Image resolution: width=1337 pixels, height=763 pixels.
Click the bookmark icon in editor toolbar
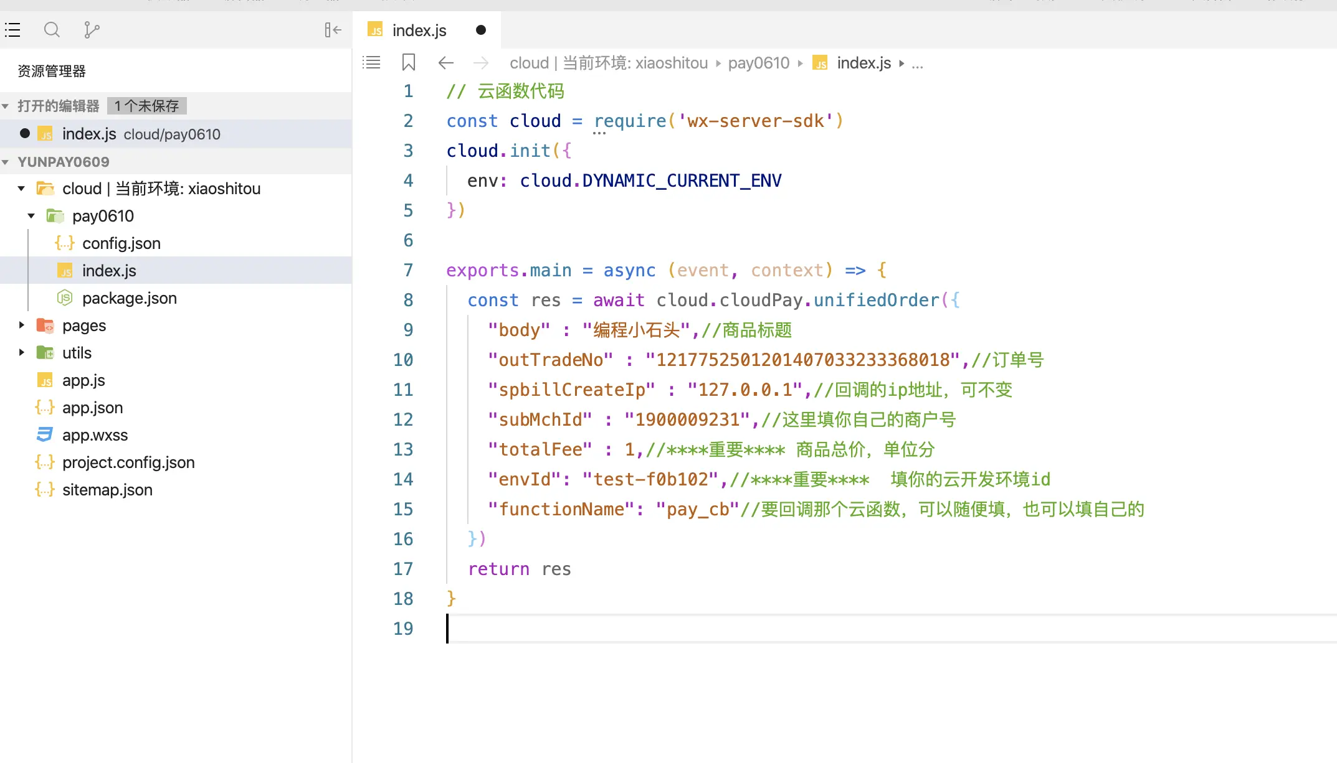click(x=409, y=62)
